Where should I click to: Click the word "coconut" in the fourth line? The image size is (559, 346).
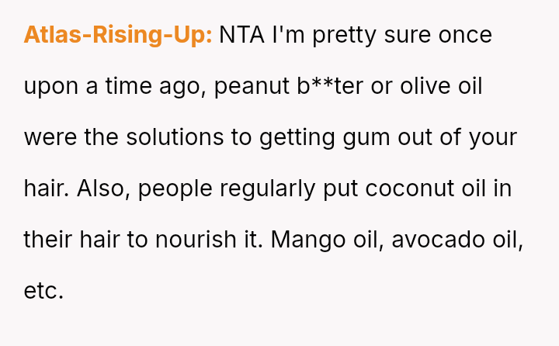(410, 189)
